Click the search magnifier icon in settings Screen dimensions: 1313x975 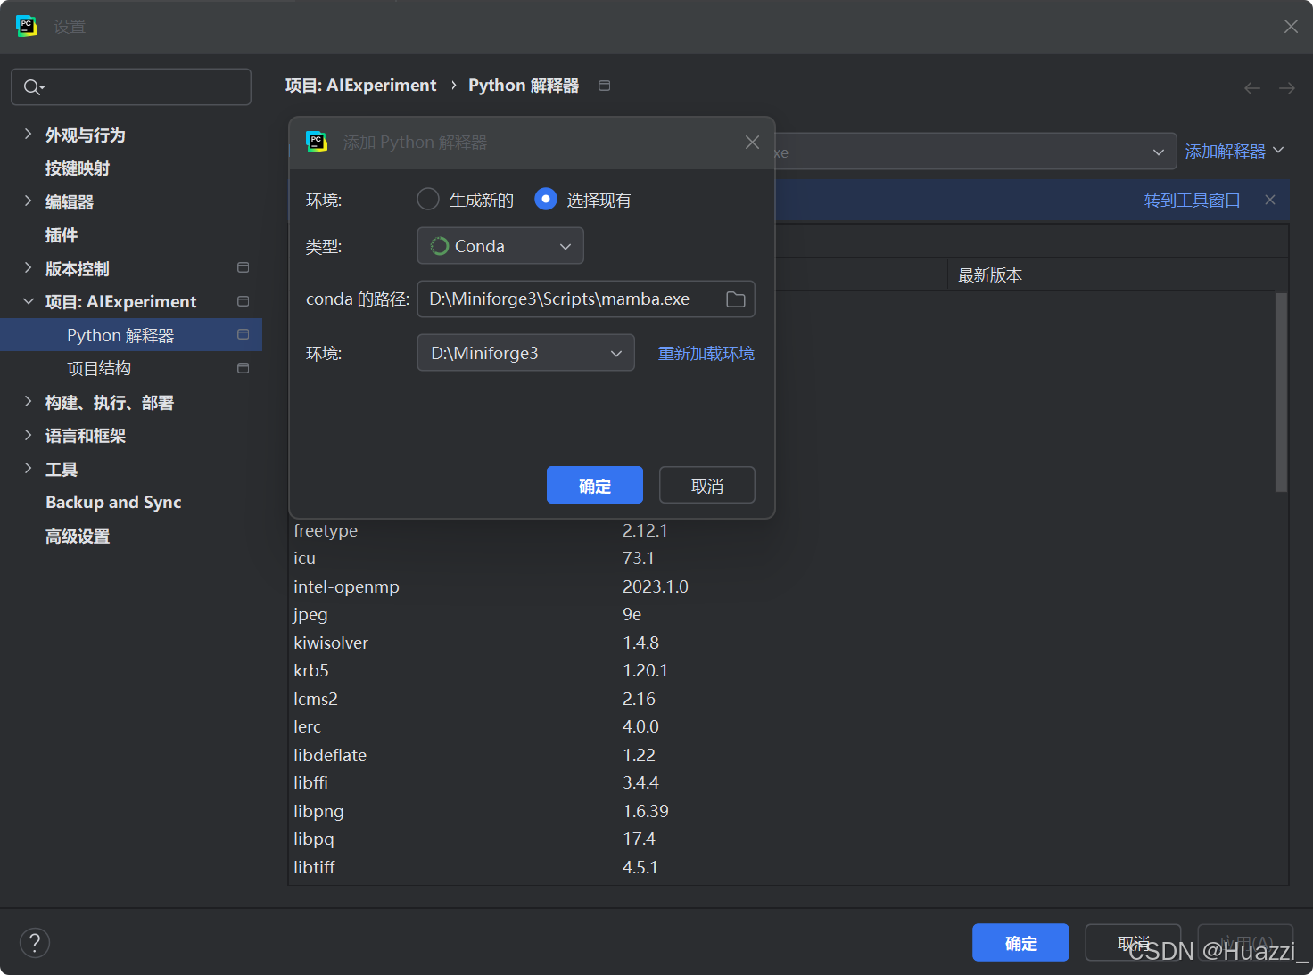[33, 87]
